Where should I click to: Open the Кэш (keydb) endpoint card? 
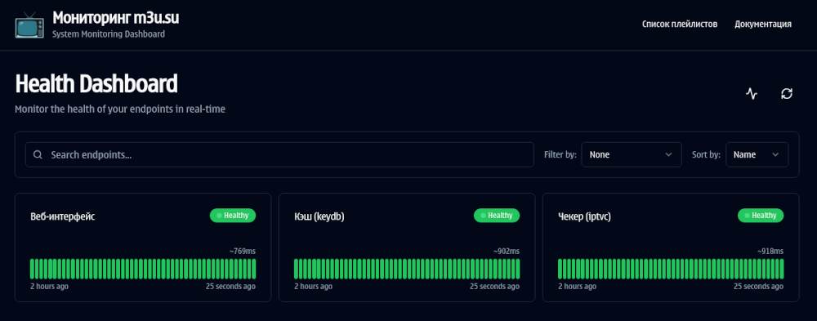coord(407,247)
